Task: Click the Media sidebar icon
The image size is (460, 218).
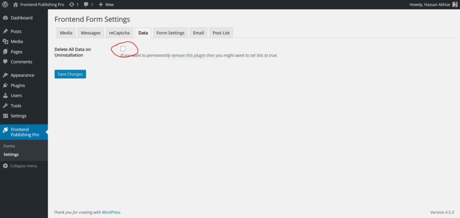Action: 5,42
